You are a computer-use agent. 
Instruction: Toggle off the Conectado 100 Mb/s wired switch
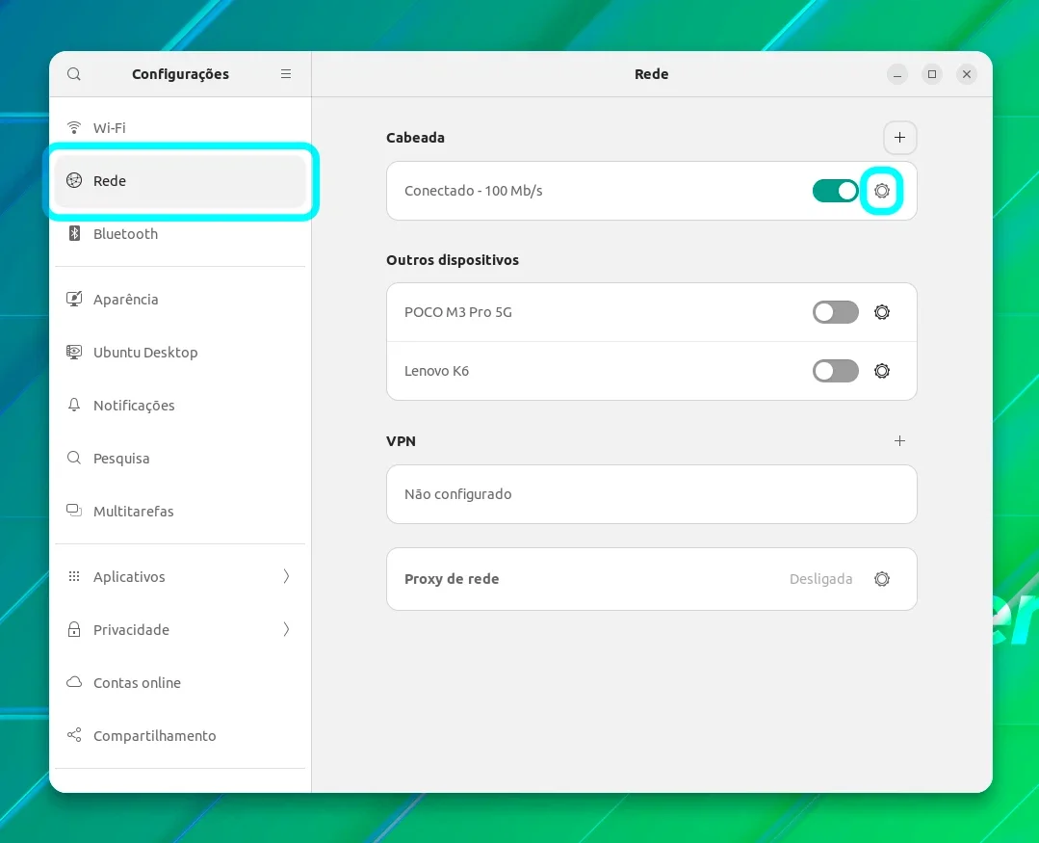[836, 191]
